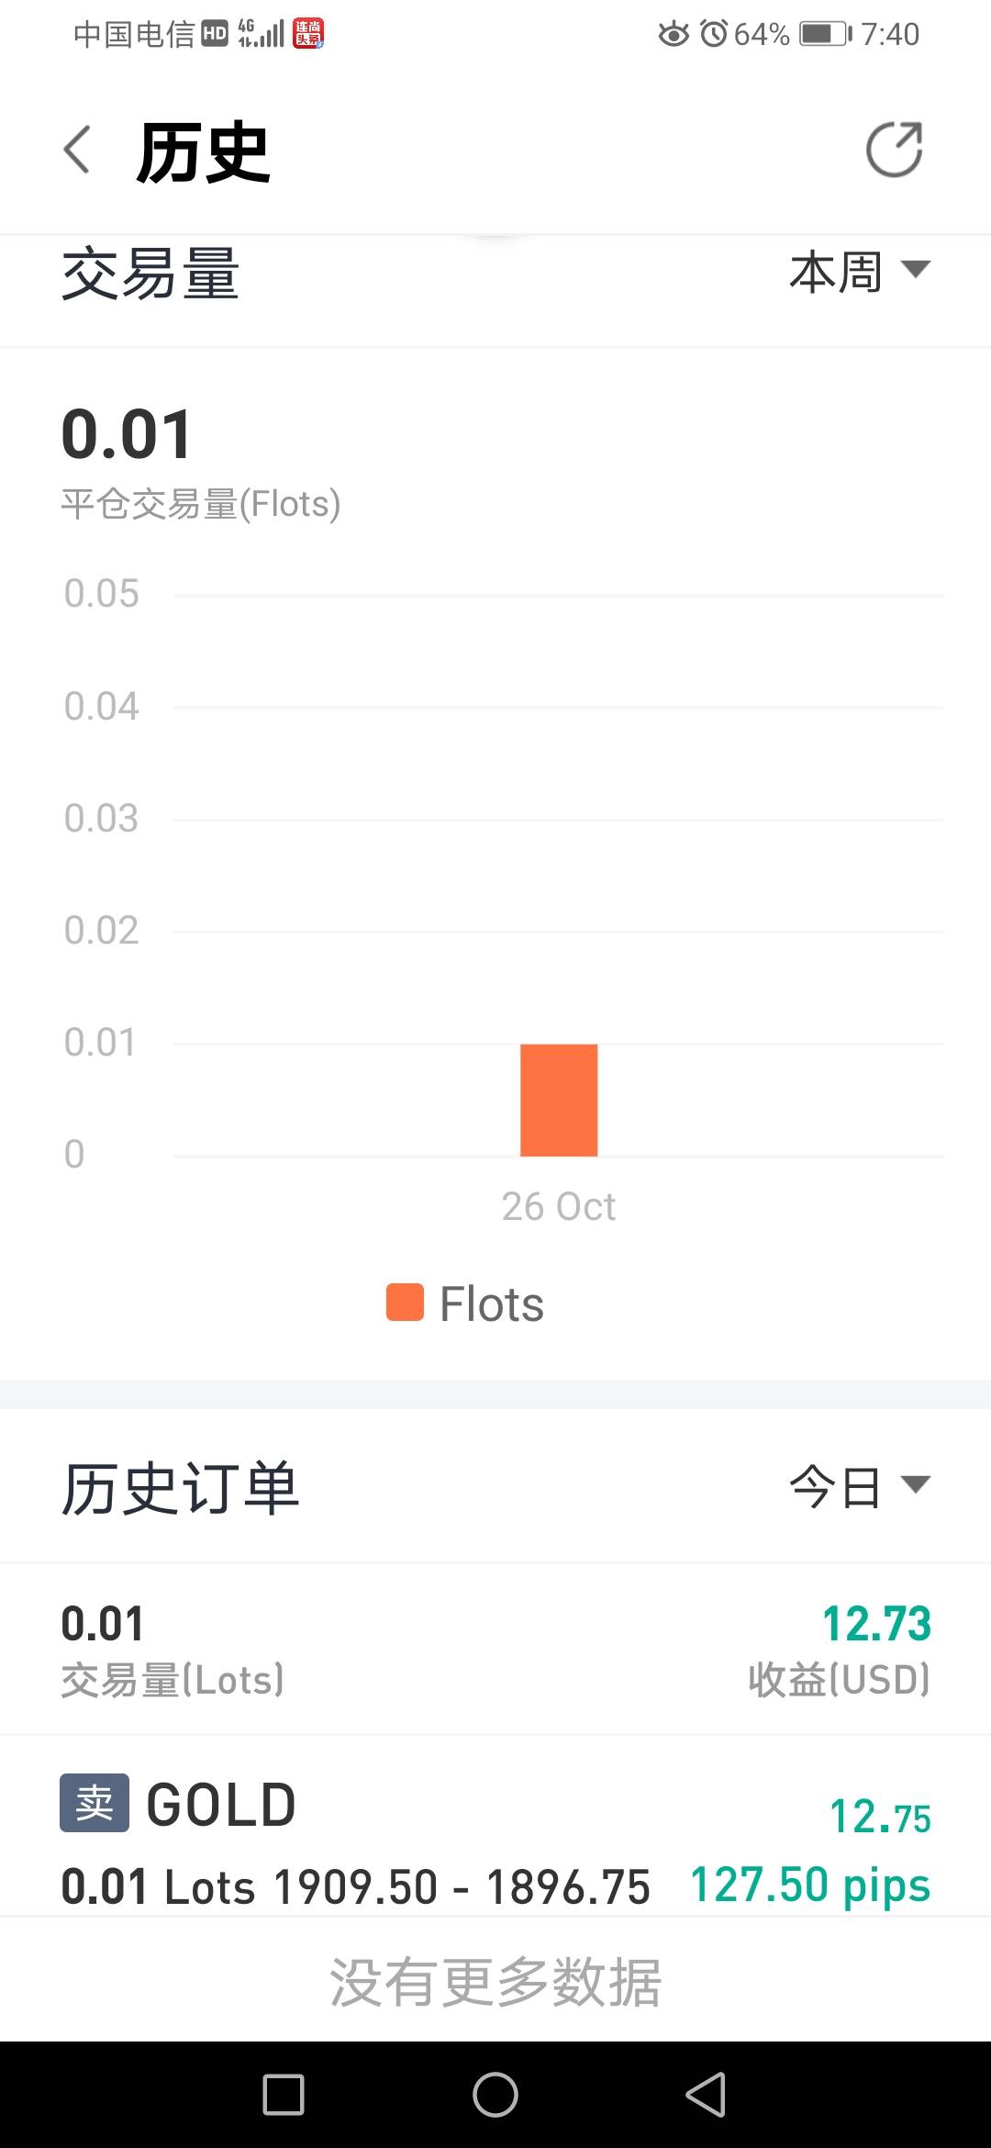This screenshot has width=991, height=2148.
Task: Tap the alarm clock status icon
Action: tap(713, 35)
